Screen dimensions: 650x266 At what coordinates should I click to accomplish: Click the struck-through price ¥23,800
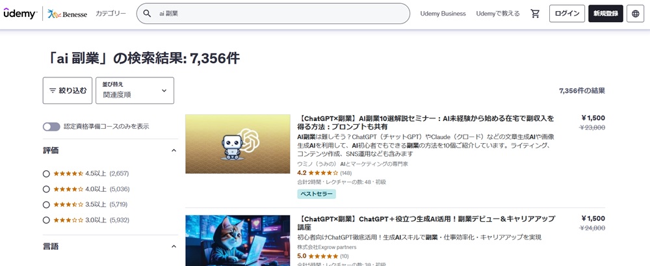pyautogui.click(x=591, y=128)
